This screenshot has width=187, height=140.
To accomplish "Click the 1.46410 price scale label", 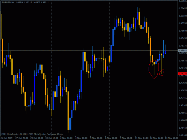I will coord(183,128).
